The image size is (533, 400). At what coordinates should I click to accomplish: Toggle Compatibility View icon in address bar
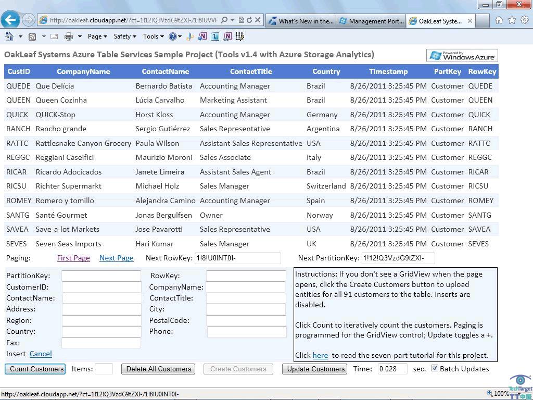point(241,20)
